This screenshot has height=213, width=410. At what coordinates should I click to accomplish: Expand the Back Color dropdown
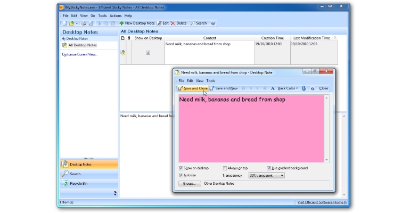[x=297, y=88]
